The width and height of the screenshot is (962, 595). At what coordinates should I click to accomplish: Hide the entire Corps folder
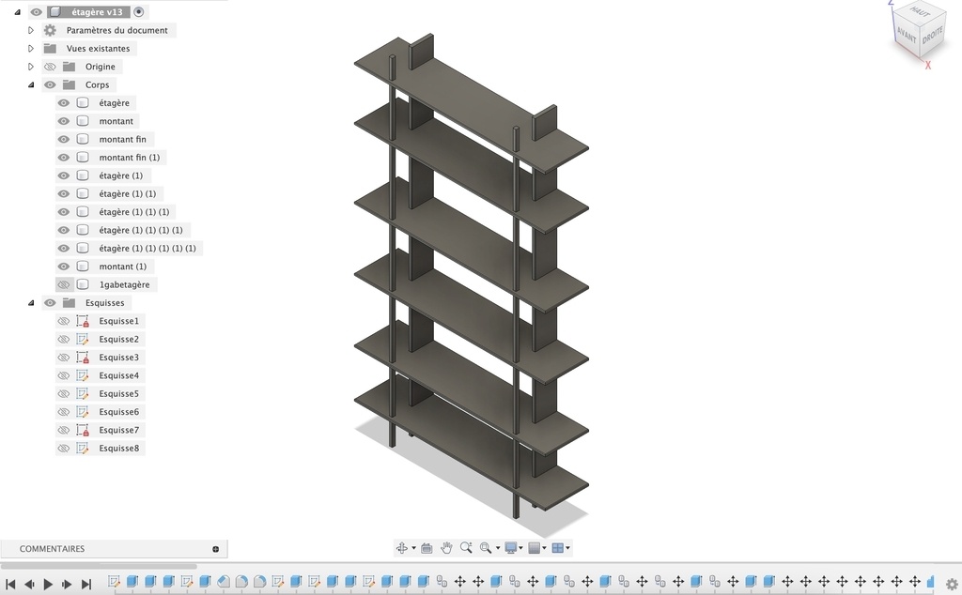[51, 84]
